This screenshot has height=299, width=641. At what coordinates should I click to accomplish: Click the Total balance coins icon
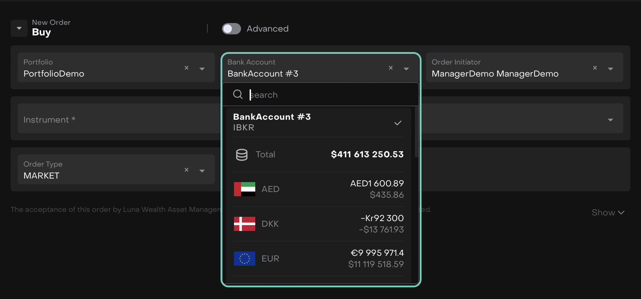click(242, 155)
